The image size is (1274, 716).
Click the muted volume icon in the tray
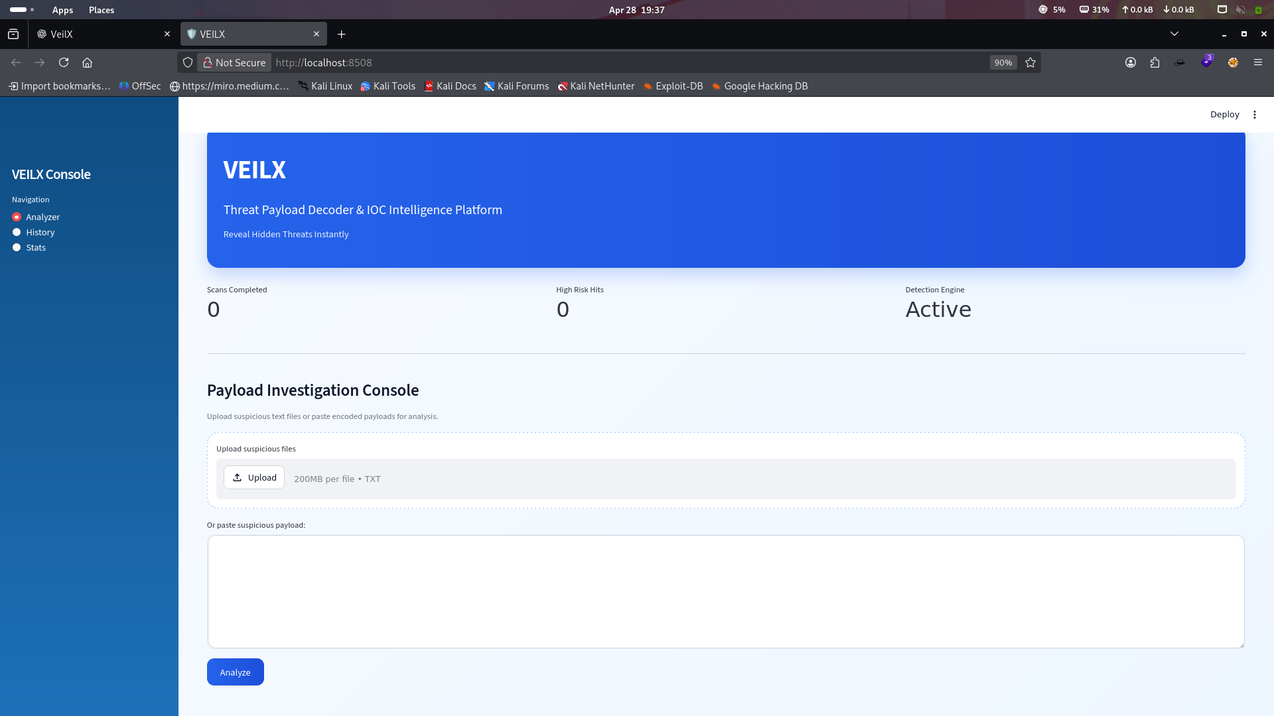click(1240, 10)
